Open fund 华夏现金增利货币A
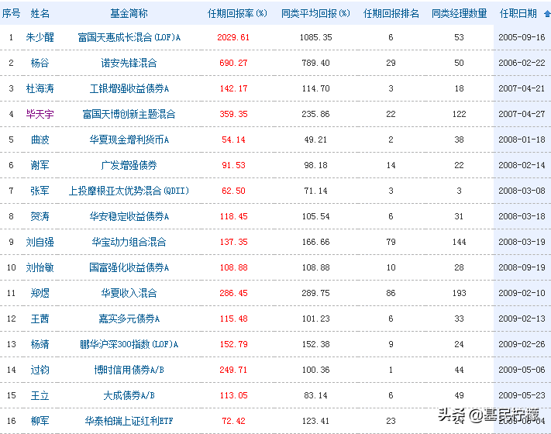The width and height of the screenshot is (551, 434). pos(129,139)
